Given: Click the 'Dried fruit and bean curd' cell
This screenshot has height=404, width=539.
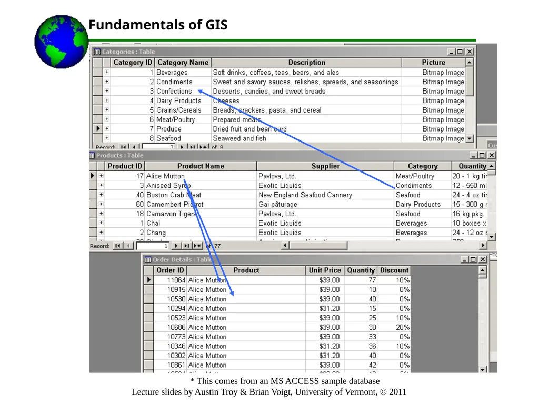Looking at the screenshot, I should click(306, 129).
